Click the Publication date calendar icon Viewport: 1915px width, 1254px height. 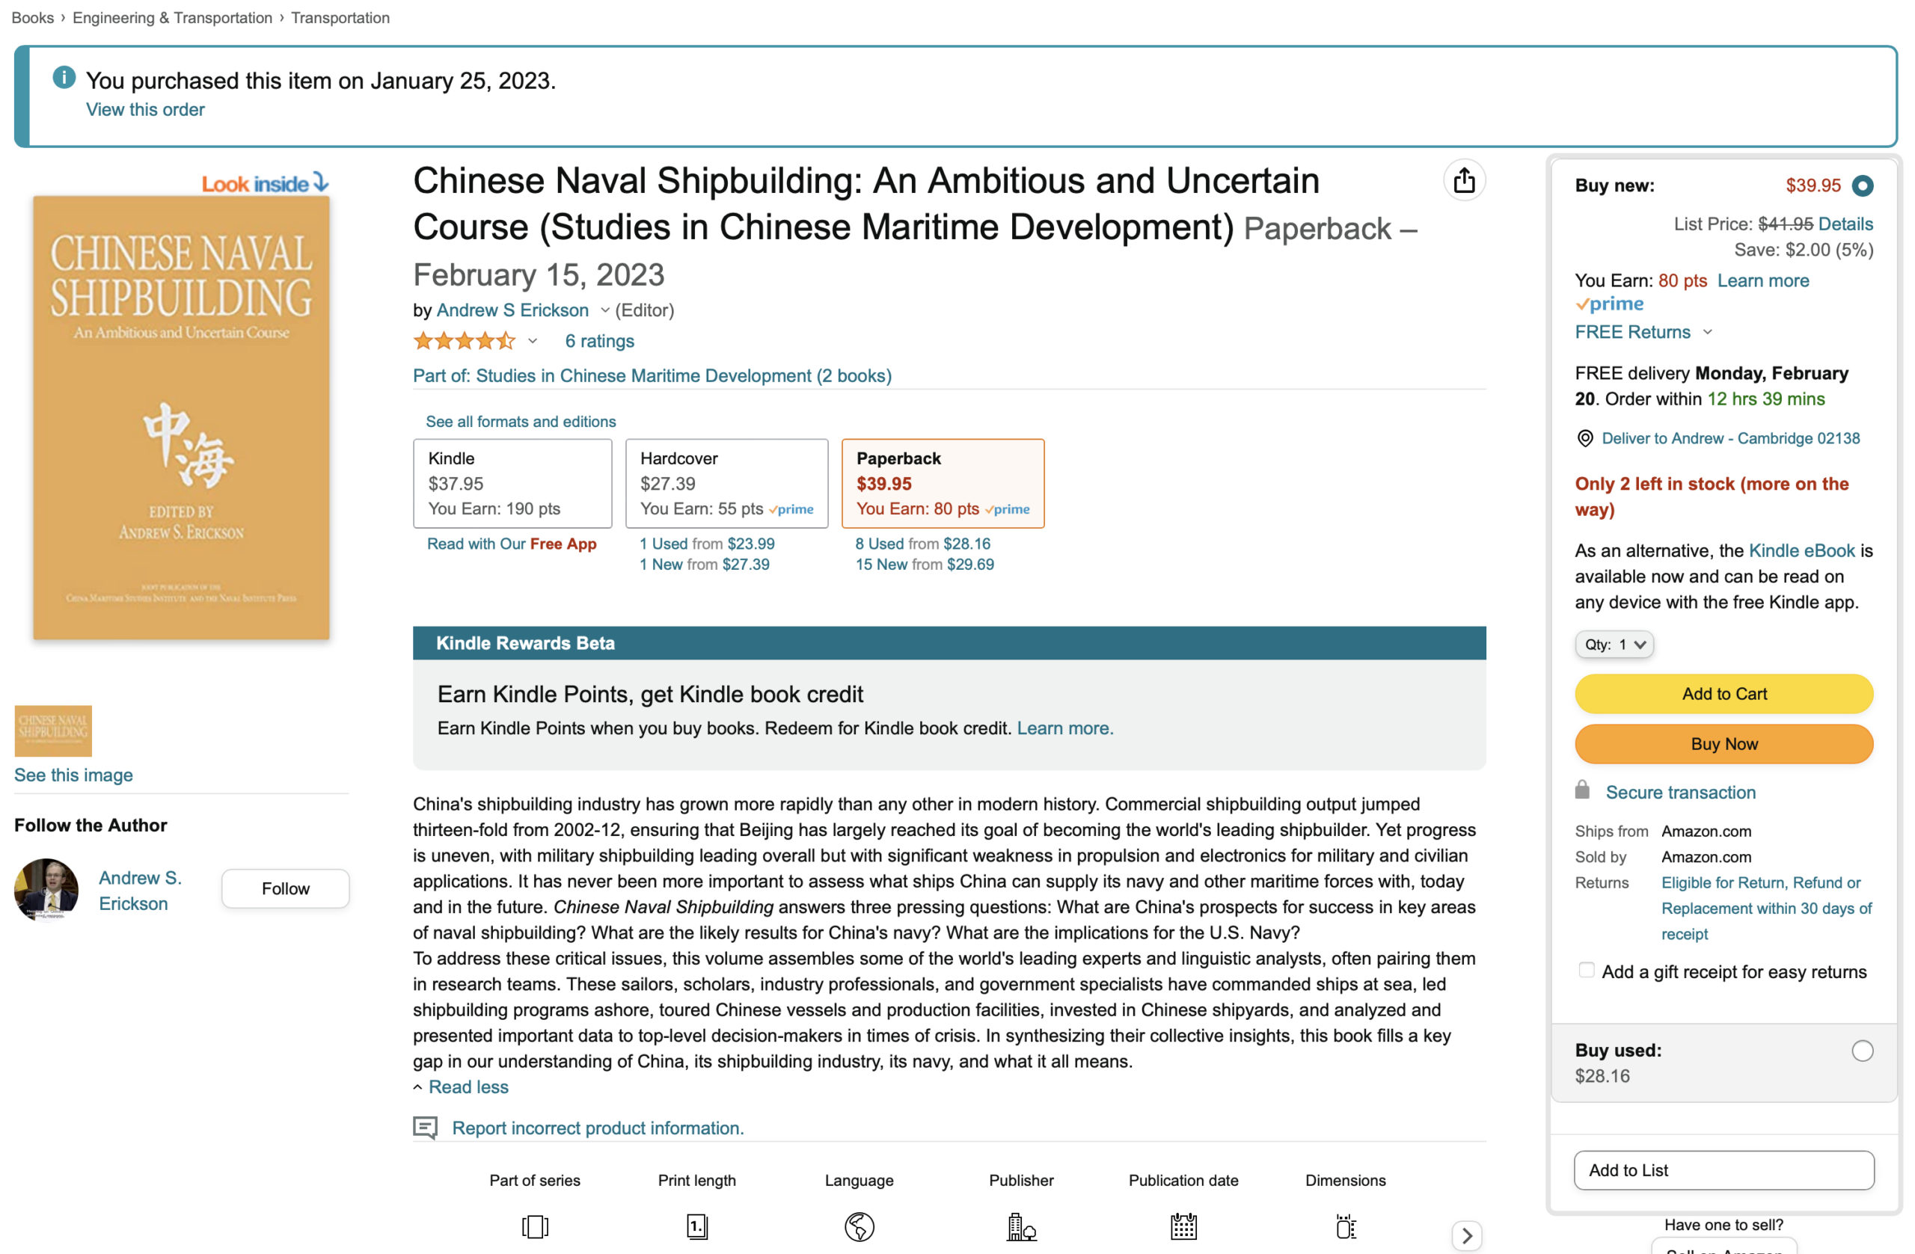coord(1183,1226)
